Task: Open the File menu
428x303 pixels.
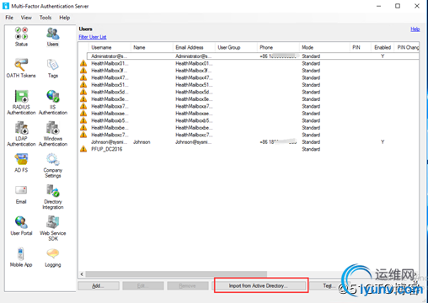Action: coord(9,18)
